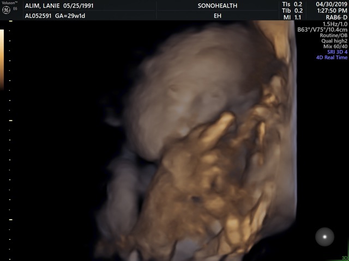Click the light source sphere icon
Screen dimensions: 349x261
click(x=324, y=237)
